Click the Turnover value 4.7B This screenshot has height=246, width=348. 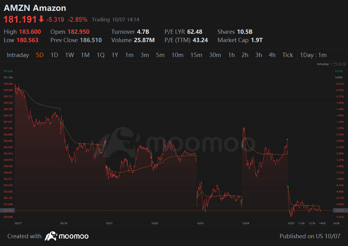[x=143, y=32]
